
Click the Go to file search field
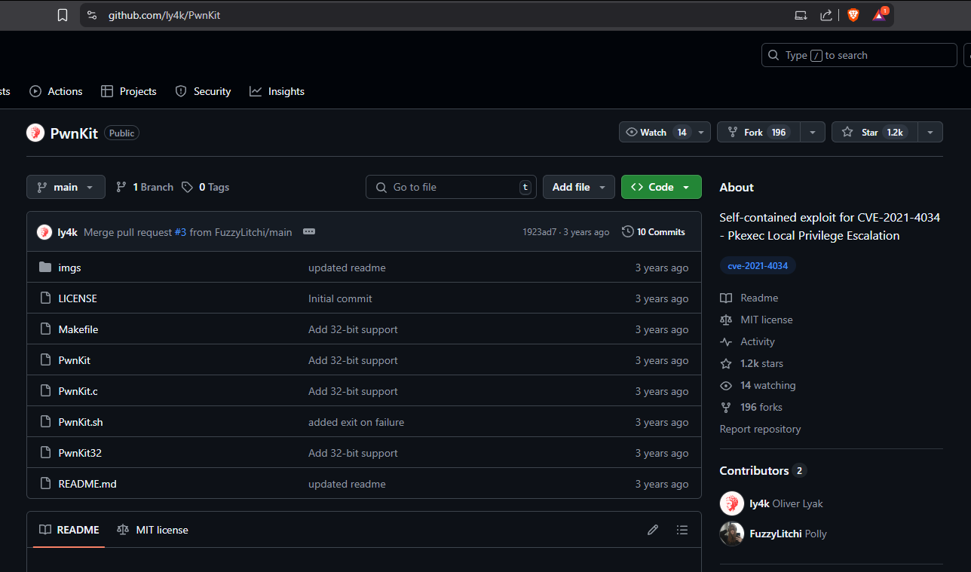pyautogui.click(x=451, y=187)
